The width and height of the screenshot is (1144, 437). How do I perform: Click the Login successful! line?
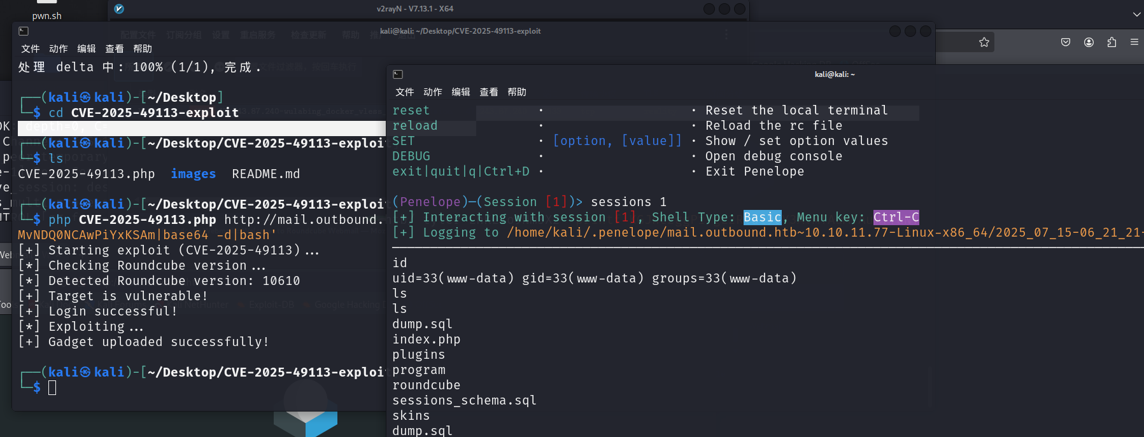tap(97, 312)
